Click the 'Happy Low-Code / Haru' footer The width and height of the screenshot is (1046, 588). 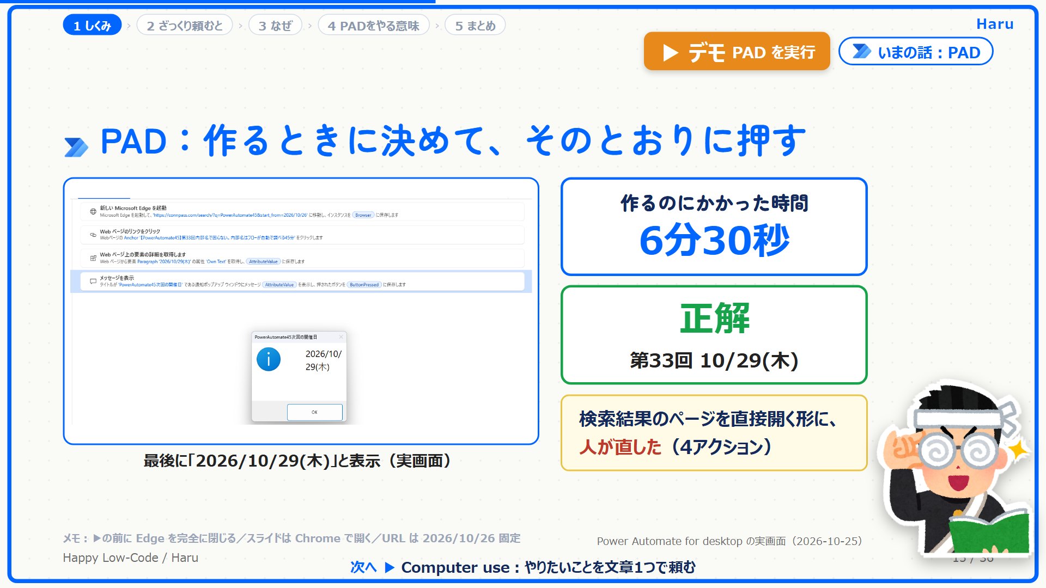[131, 558]
